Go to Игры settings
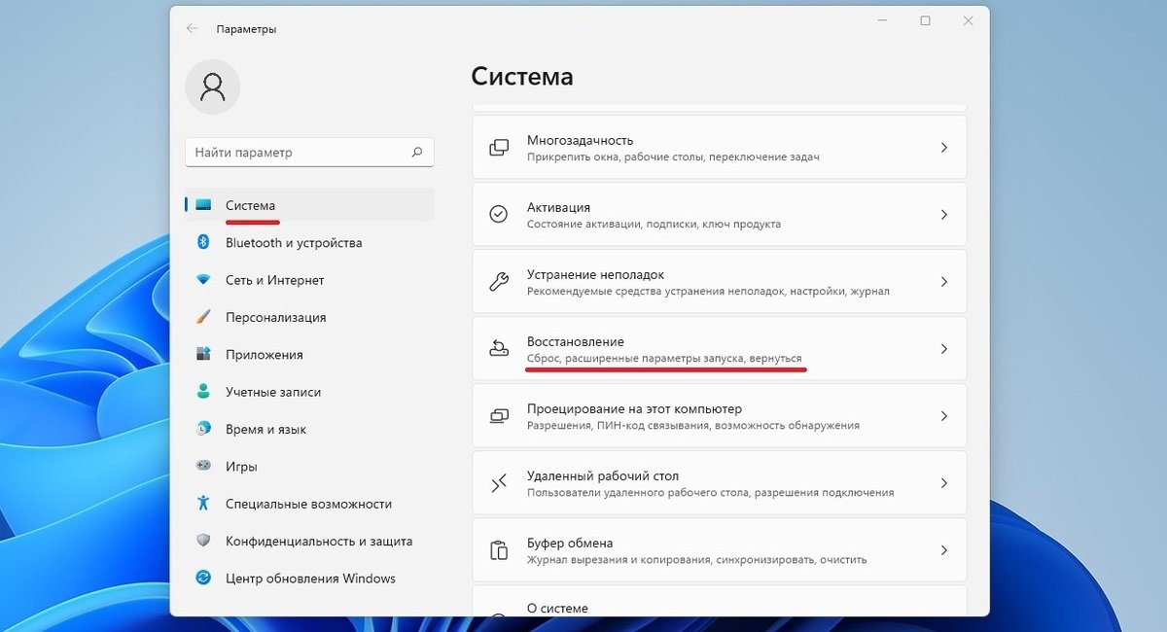This screenshot has height=632, width=1167. point(309,466)
